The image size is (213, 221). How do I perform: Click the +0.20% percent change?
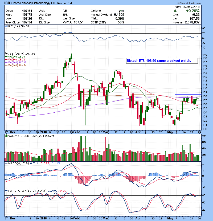tap(193, 11)
